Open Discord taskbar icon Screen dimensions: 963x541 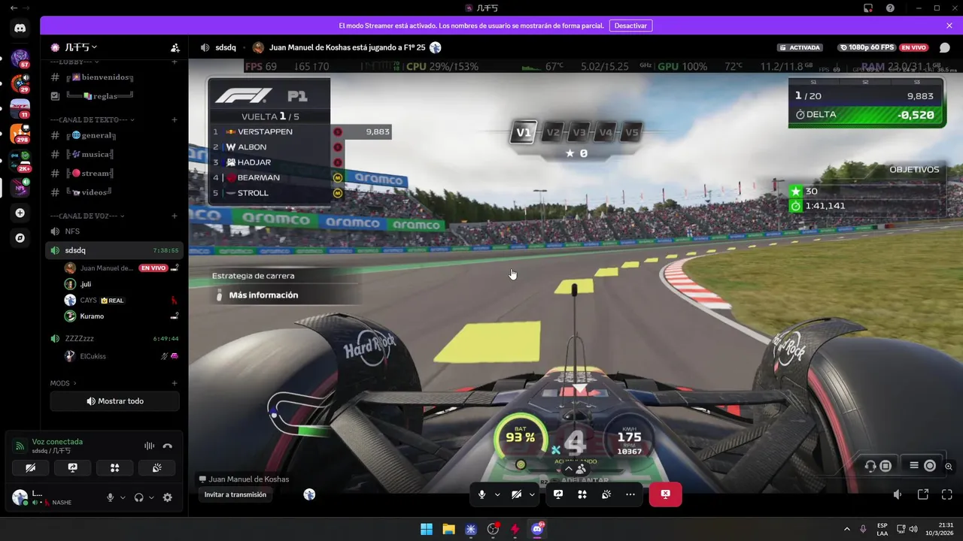coord(537,529)
